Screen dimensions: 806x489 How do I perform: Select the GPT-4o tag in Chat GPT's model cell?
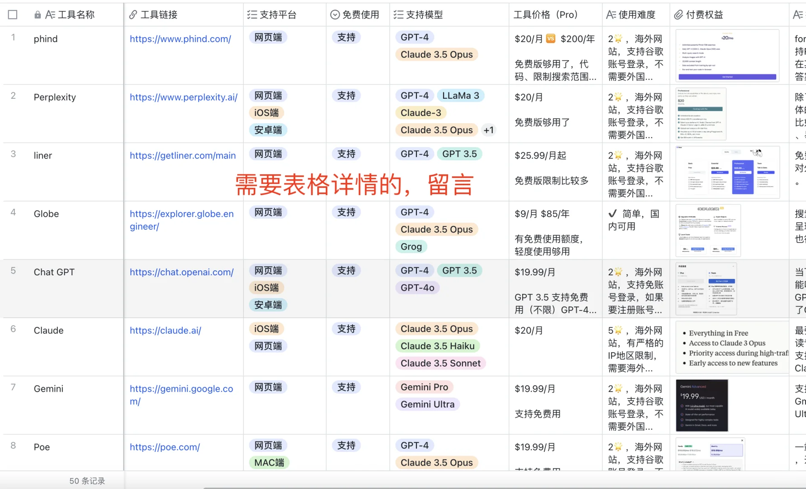[417, 287]
